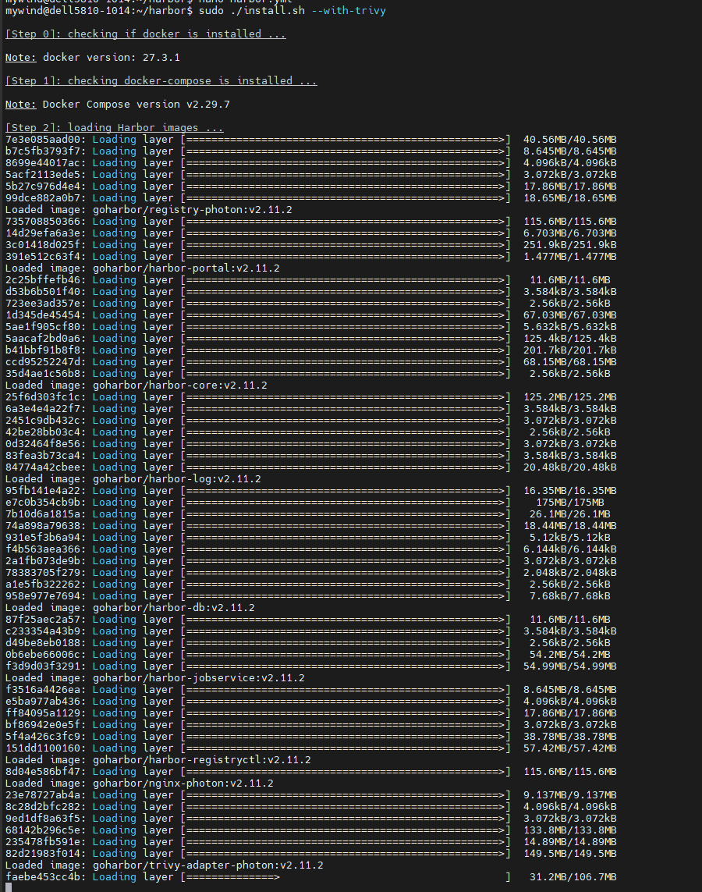
Task: Click 'Loaded image: goharbor/harbor-log:v2.11.2' line
Action: coord(133,479)
